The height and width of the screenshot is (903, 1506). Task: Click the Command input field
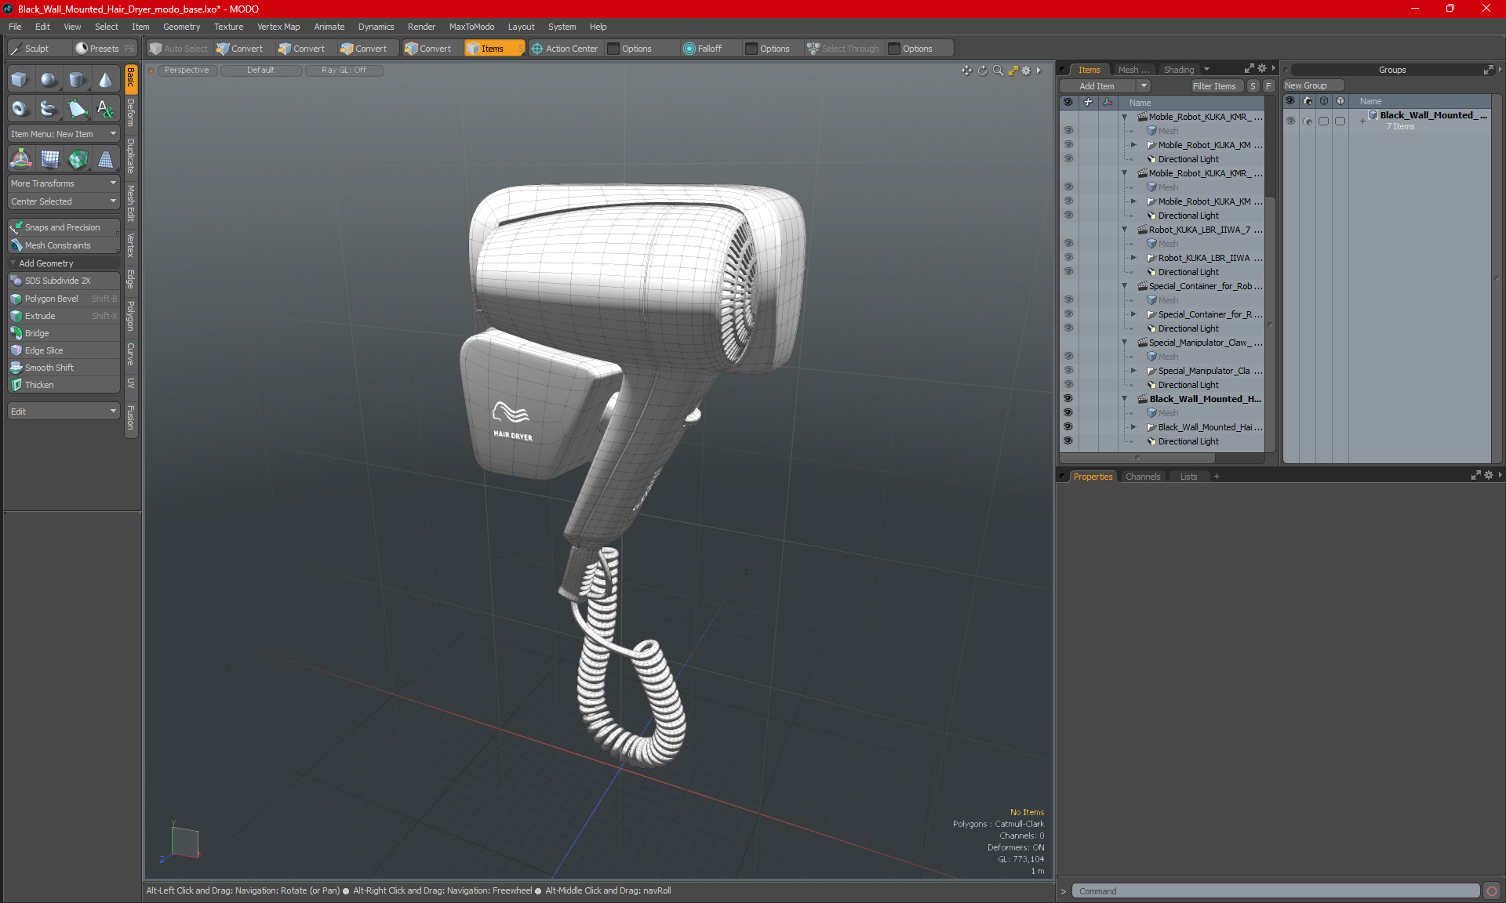[1275, 891]
